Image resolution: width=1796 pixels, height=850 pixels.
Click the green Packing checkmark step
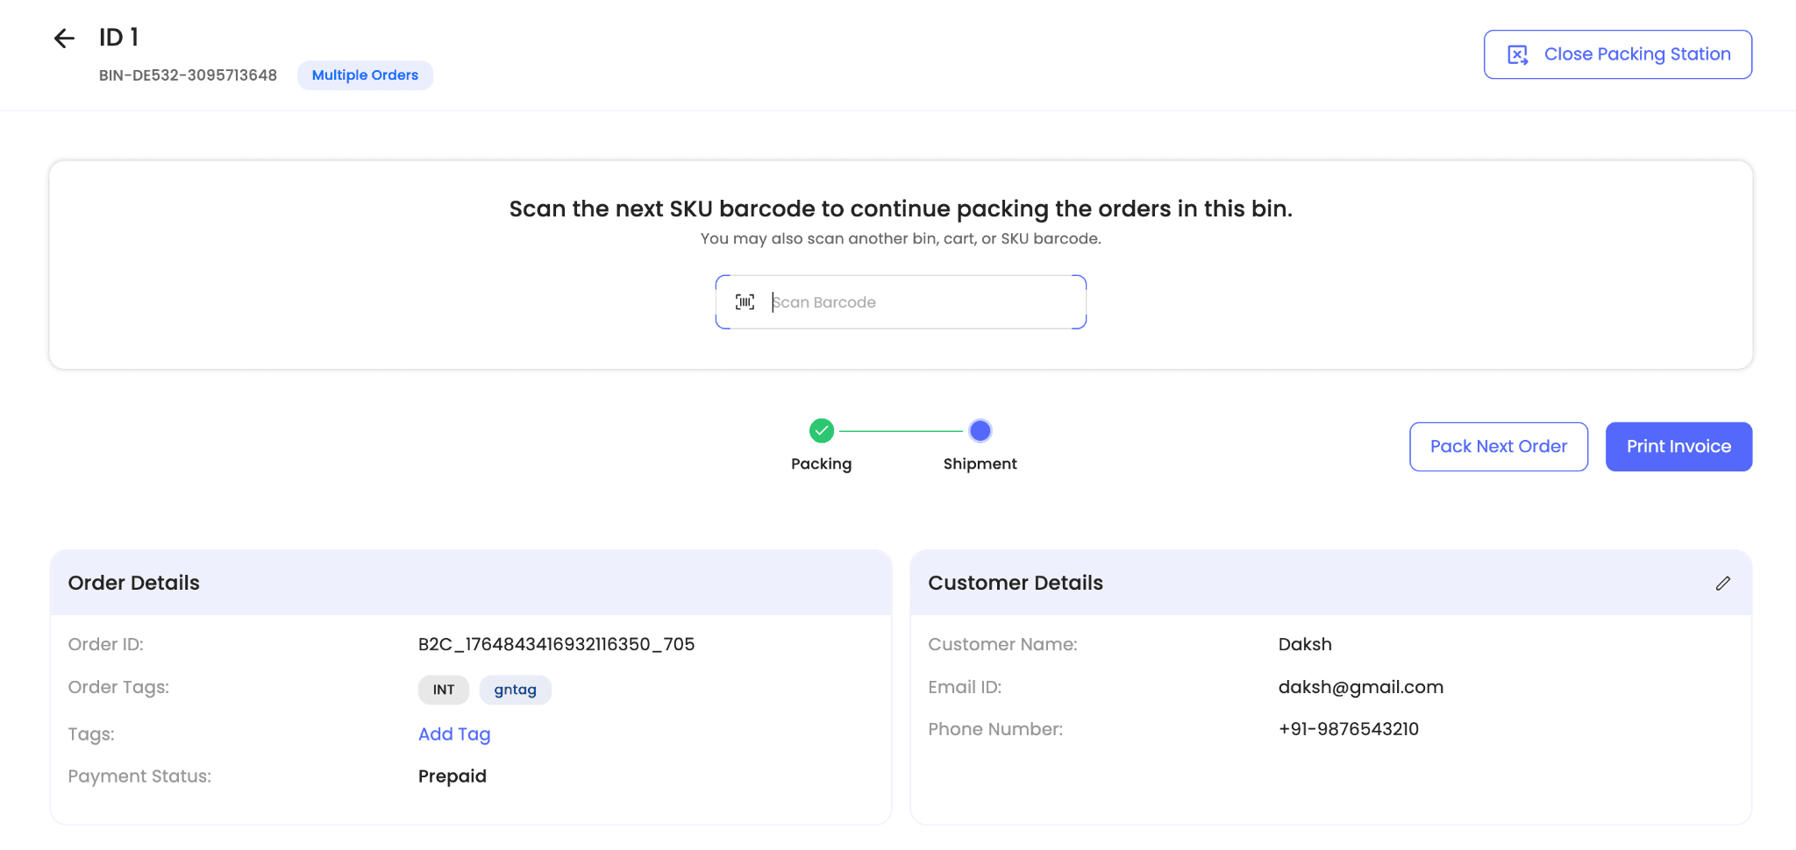point(821,430)
